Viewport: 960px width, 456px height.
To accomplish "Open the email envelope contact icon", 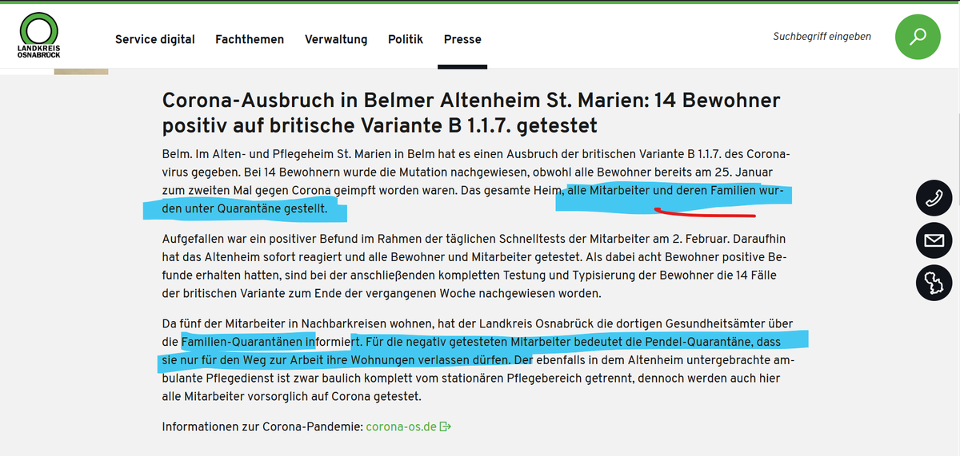I will [934, 240].
